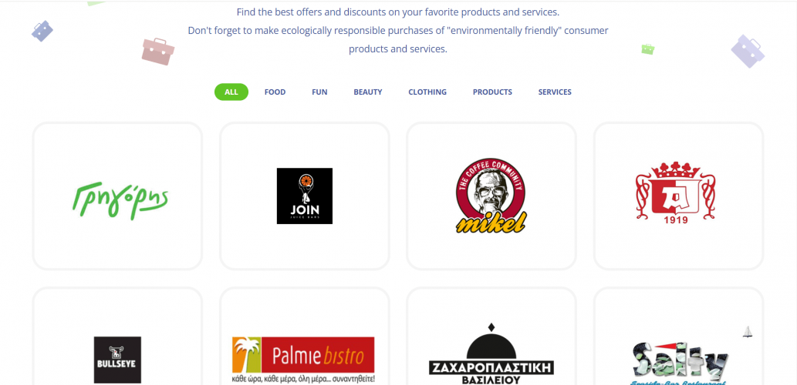Open the red 1919 crest logo card
This screenshot has width=797, height=385.
click(678, 196)
